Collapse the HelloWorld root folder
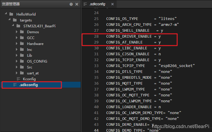Viewport: 212px width, 132px height. point(6,13)
